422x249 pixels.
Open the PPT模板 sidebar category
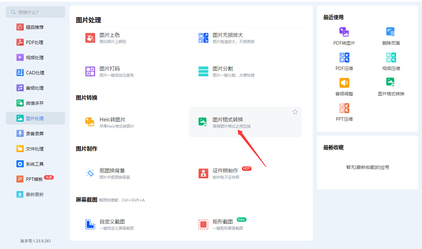(x=35, y=179)
